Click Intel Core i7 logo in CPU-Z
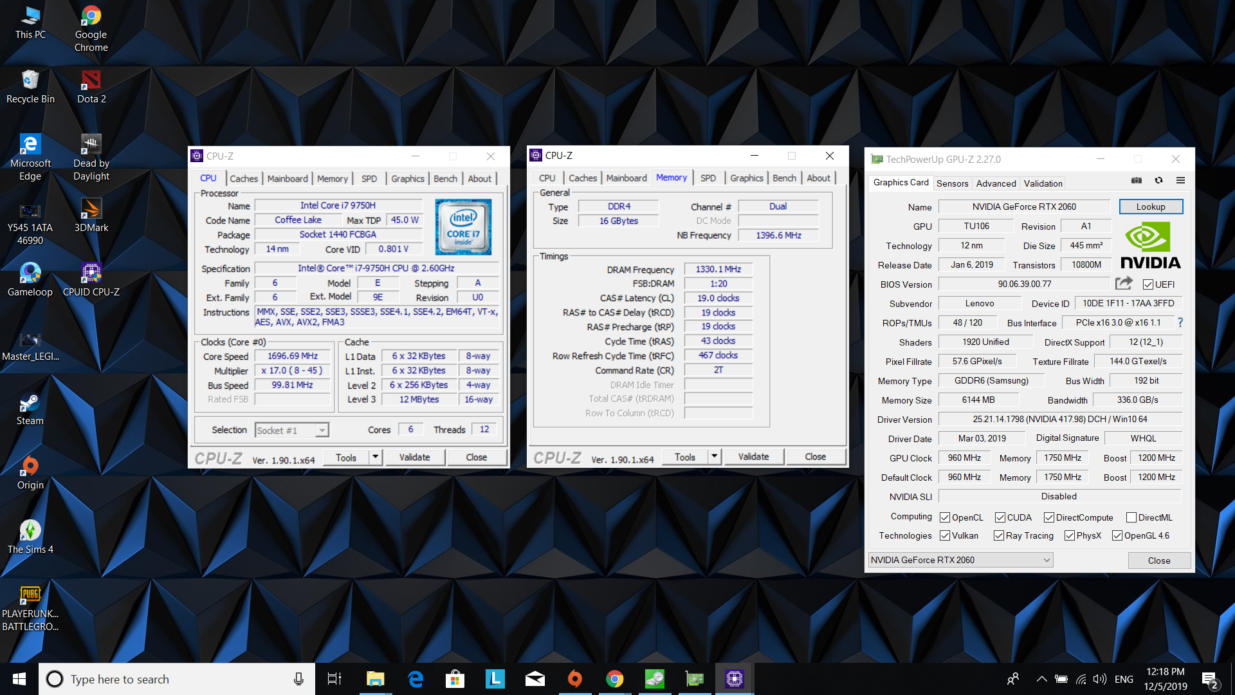Image resolution: width=1235 pixels, height=695 pixels. 463,227
